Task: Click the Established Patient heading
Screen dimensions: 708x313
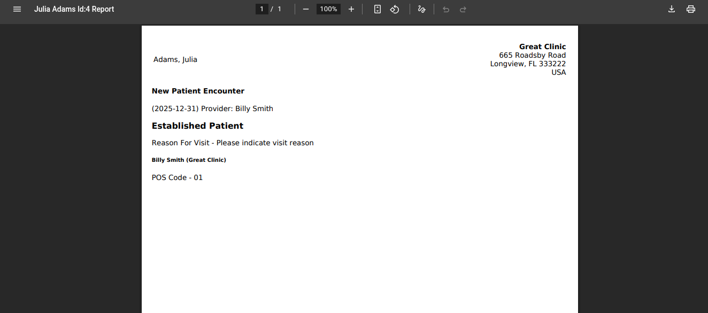Action: click(197, 126)
